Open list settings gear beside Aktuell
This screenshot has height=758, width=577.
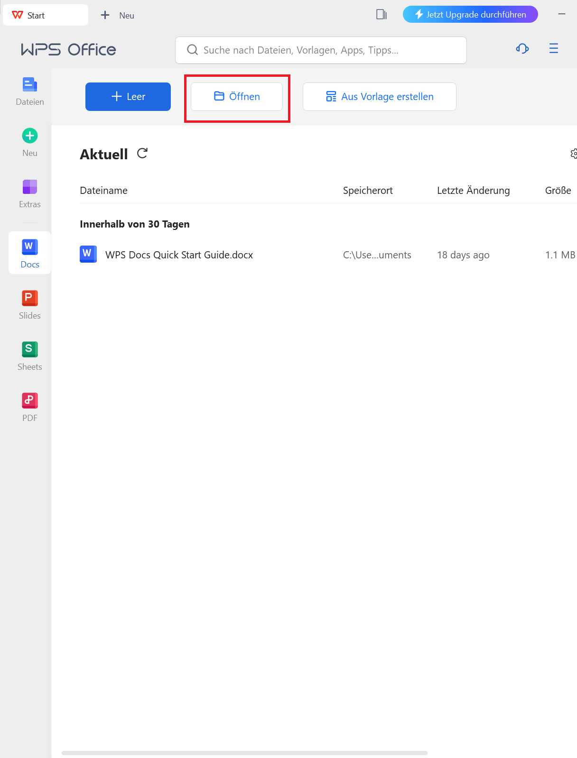tap(574, 154)
